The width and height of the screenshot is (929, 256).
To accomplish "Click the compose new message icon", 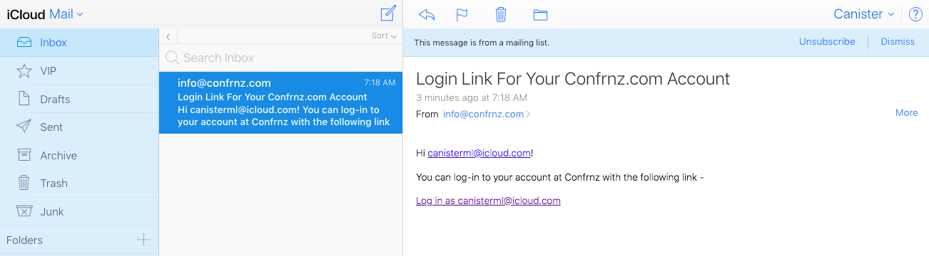I will [x=388, y=14].
